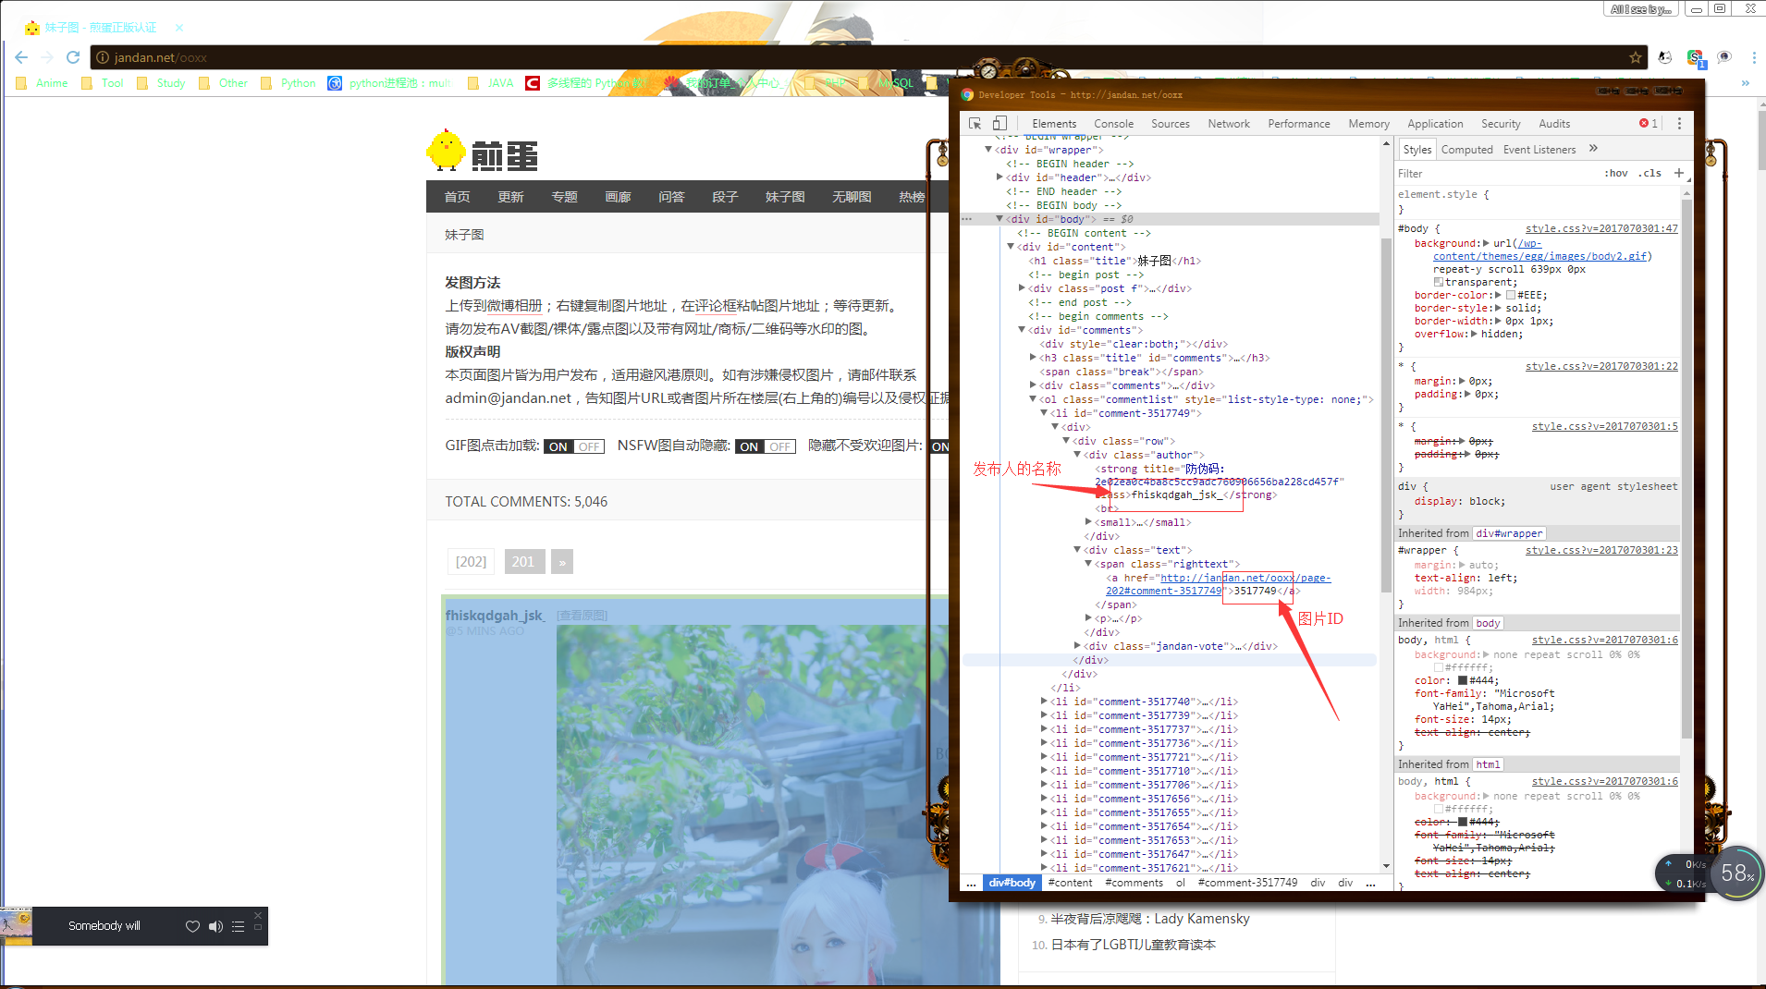Open style.css?v=2017070301:47 source link
This screenshot has width=1766, height=989.
(x=1601, y=228)
